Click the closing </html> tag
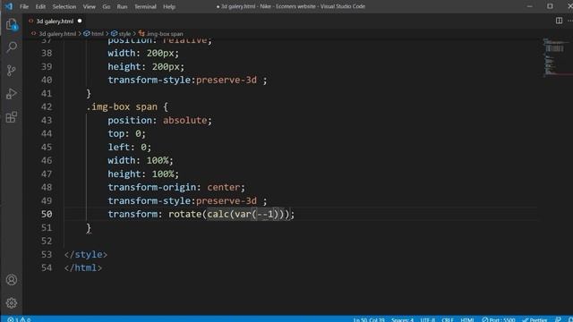 (83, 267)
